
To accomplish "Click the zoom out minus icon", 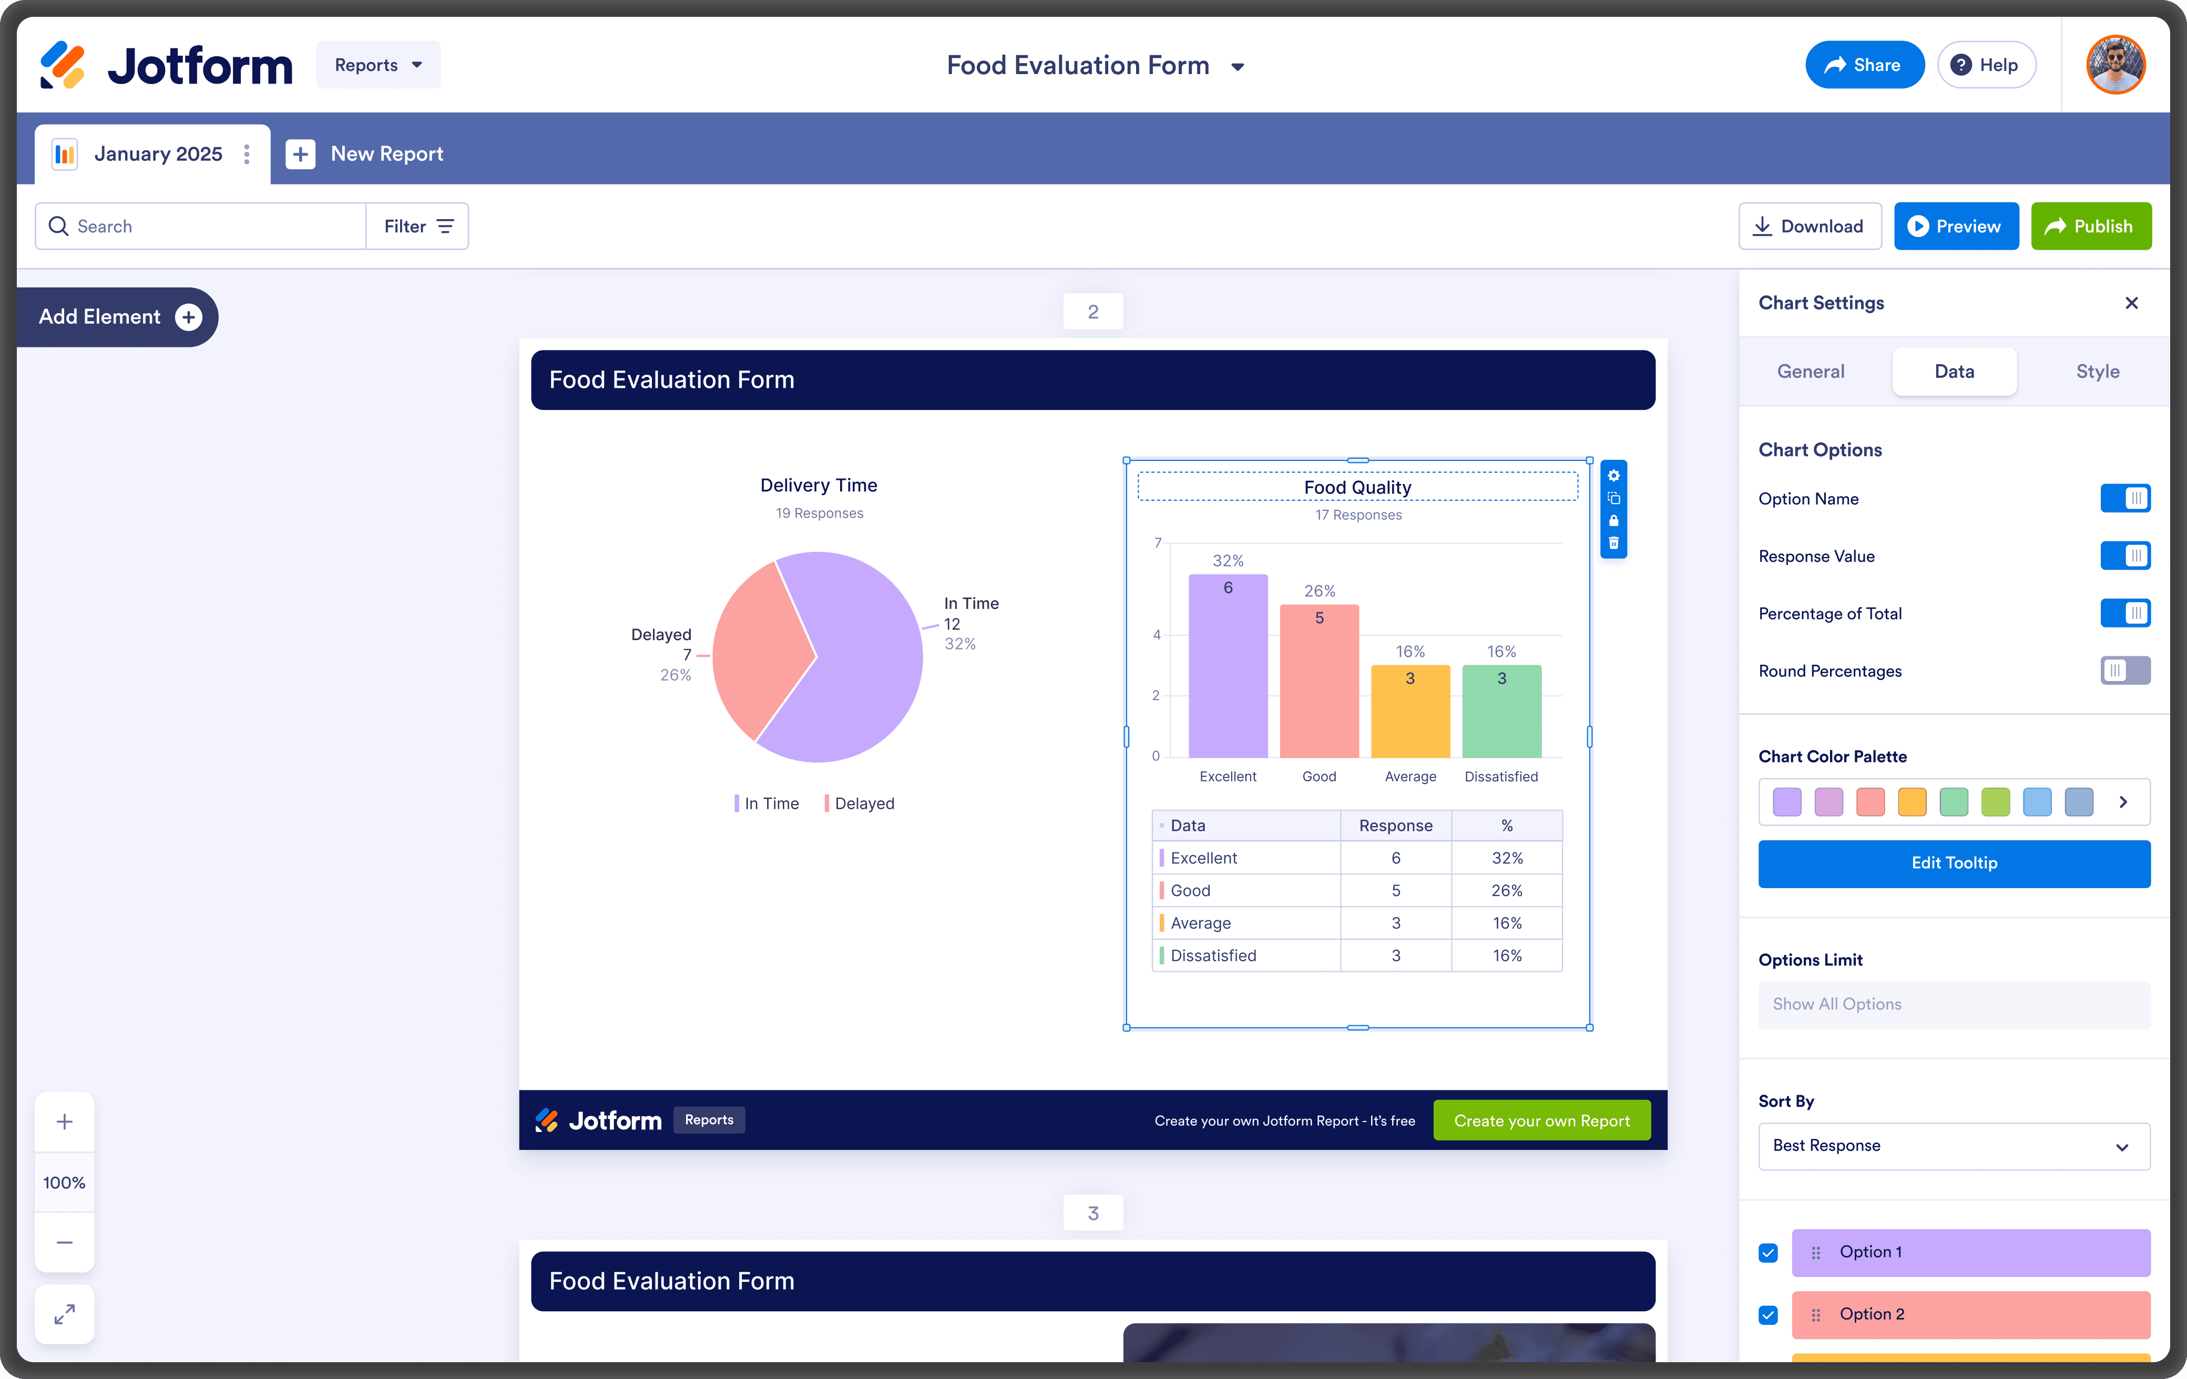I will point(65,1242).
